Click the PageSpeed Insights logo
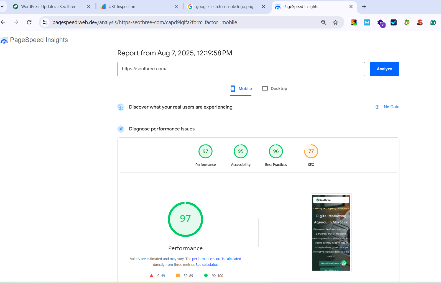The image size is (441, 283). (x=34, y=40)
